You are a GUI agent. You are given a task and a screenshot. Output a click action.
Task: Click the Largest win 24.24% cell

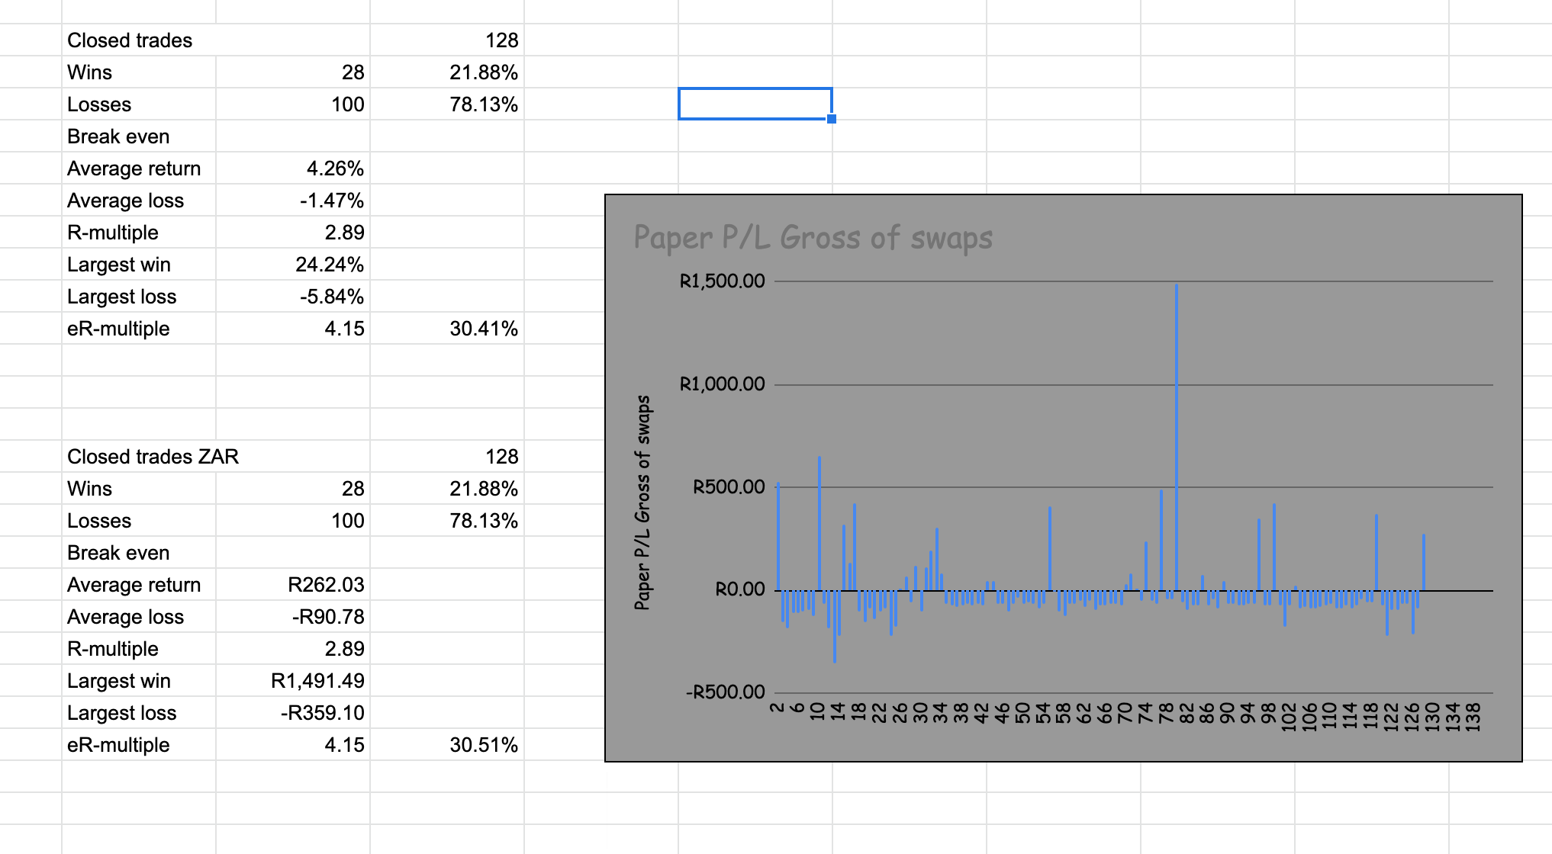click(293, 265)
